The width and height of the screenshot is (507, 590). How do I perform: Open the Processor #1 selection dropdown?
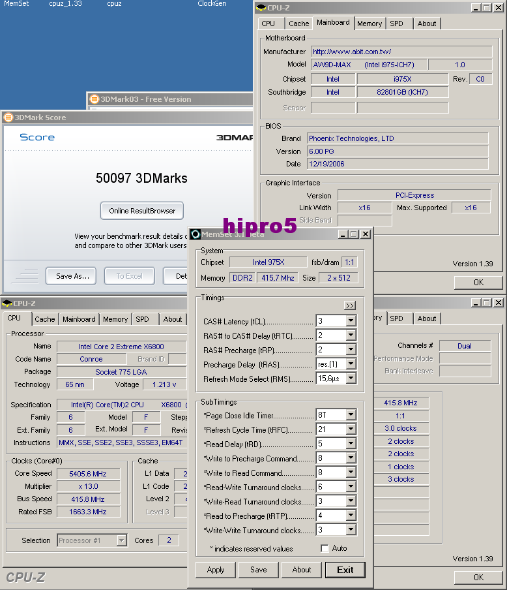click(121, 540)
